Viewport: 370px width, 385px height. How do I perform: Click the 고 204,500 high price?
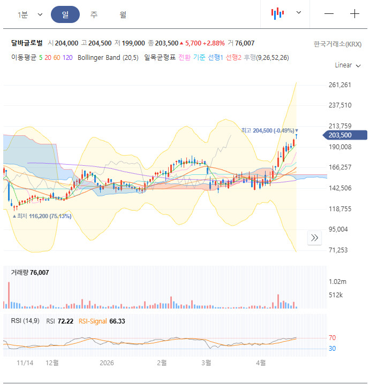(x=96, y=43)
